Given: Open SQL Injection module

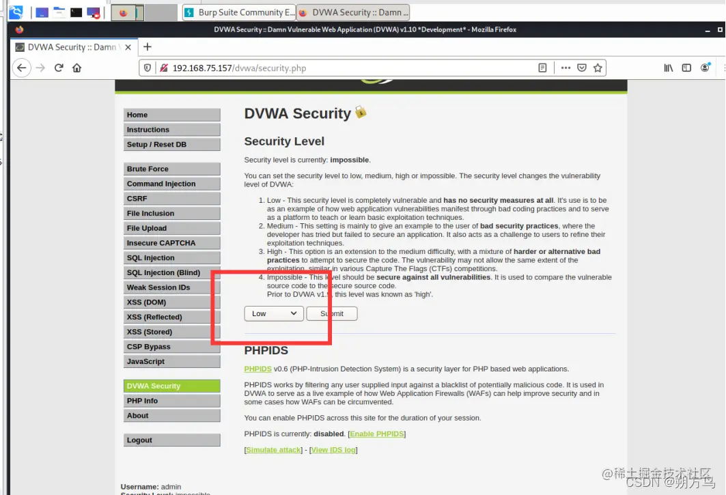Looking at the screenshot, I should click(172, 258).
